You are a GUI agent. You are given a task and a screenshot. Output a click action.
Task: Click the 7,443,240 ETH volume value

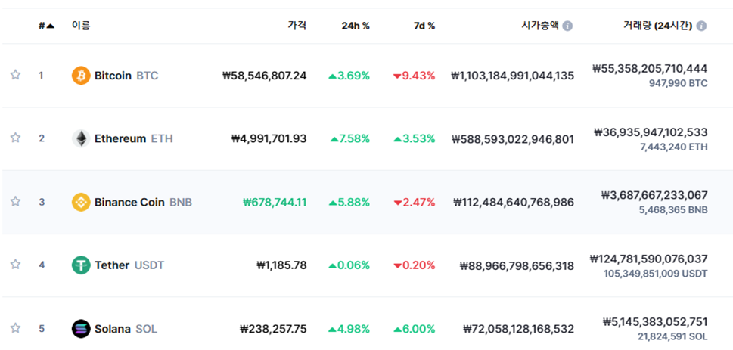click(675, 147)
